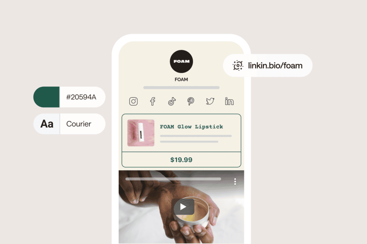Open the linkin.bio/foam link
The height and width of the screenshot is (244, 367).
(275, 65)
